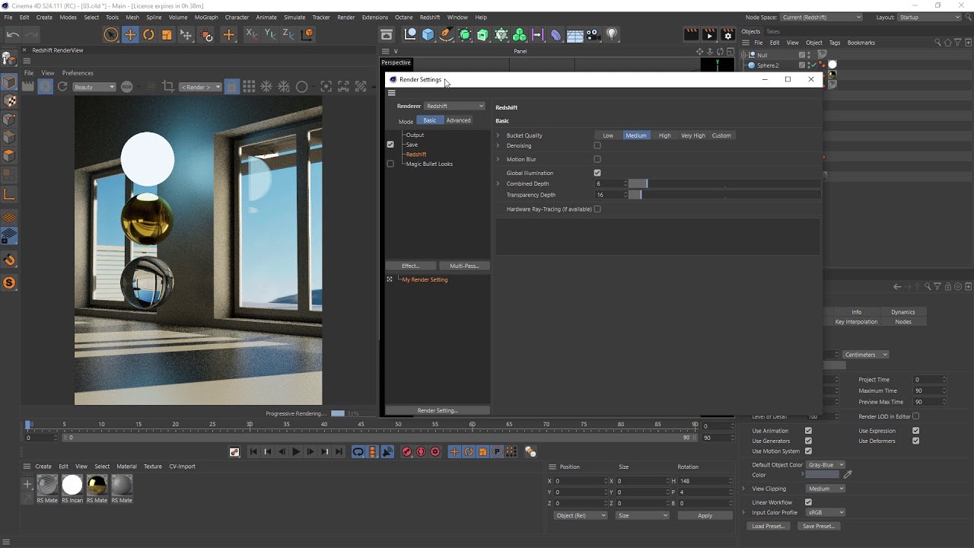The height and width of the screenshot is (548, 974).
Task: Go to end of animation
Action: point(339,451)
